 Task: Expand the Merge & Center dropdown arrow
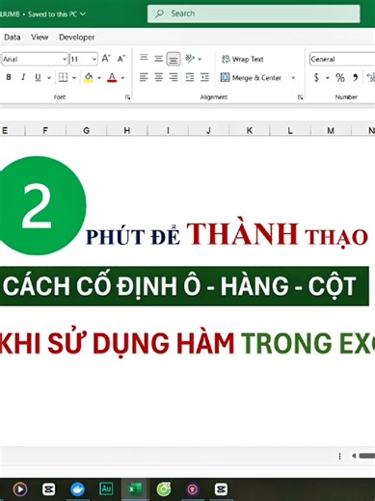(293, 78)
